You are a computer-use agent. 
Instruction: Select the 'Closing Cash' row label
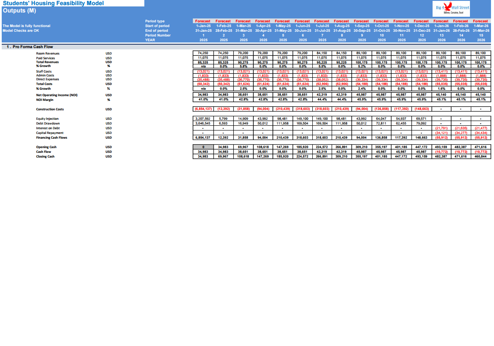(46, 156)
